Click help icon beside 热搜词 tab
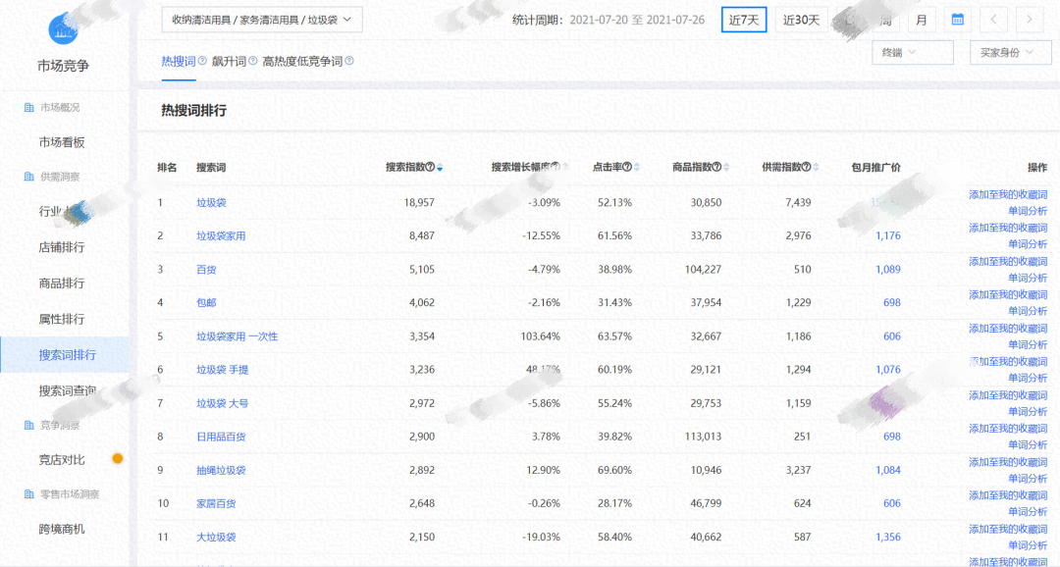The width and height of the screenshot is (1060, 567). [202, 61]
